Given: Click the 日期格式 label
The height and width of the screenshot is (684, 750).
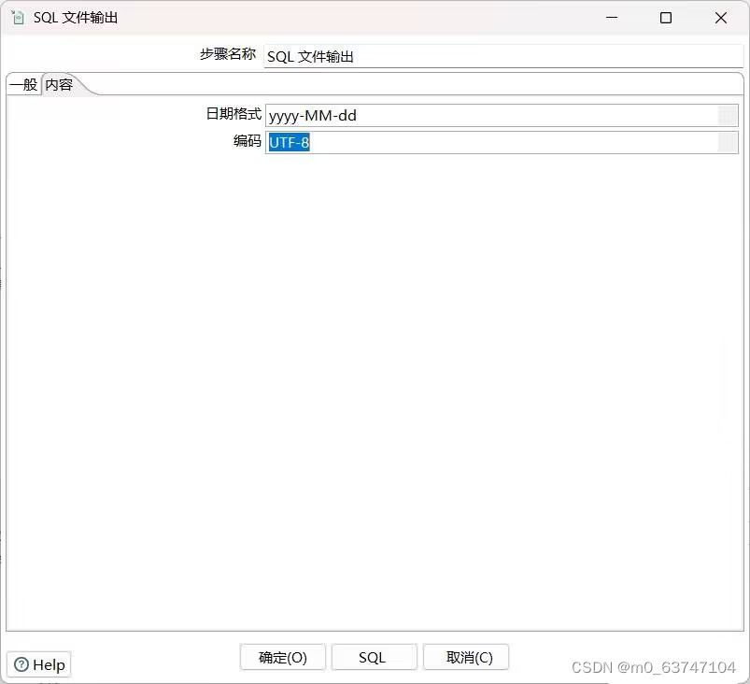Looking at the screenshot, I should point(233,114).
